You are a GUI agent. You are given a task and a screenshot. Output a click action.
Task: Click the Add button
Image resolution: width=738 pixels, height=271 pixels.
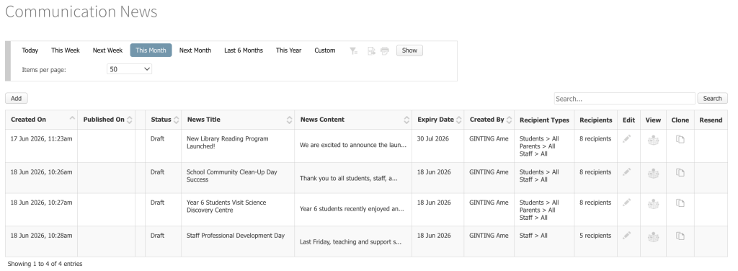[17, 98]
